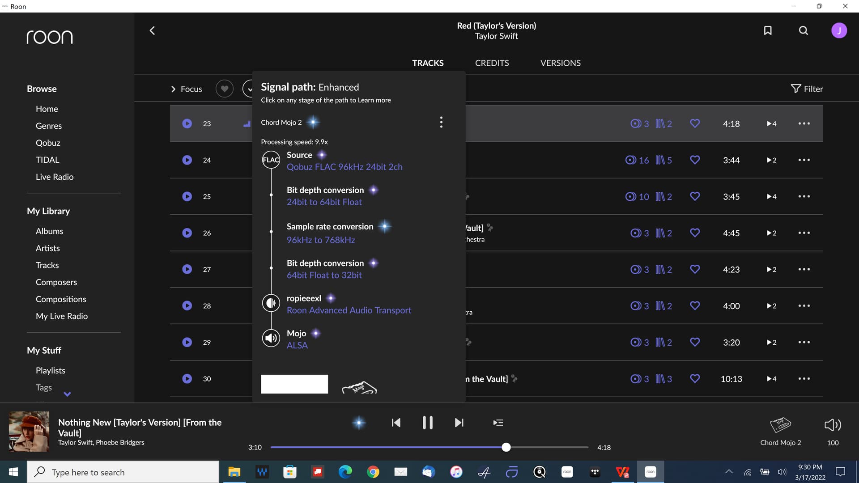Toggle the heart filter next to Focus
This screenshot has width=859, height=483.
[x=225, y=89]
